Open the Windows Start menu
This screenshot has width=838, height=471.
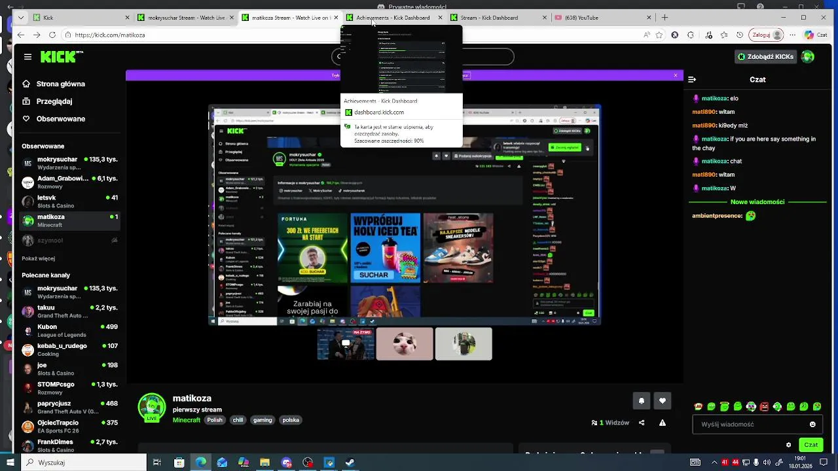[x=10, y=462]
